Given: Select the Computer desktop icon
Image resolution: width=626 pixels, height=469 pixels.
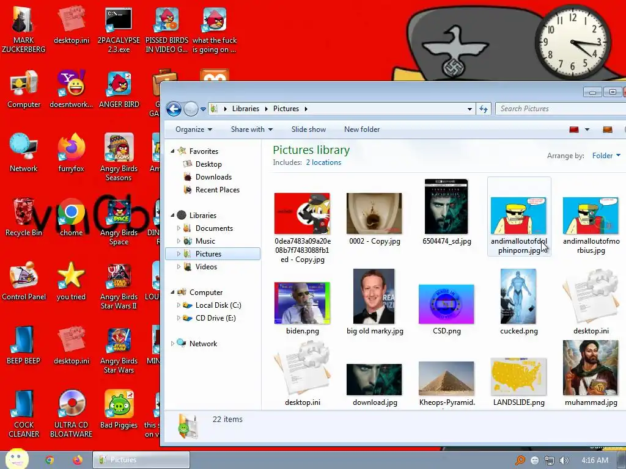Looking at the screenshot, I should point(24,89).
